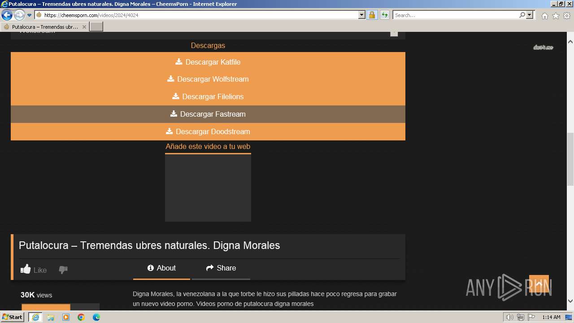574x323 pixels.
Task: Click the Descargas heading
Action: [208, 45]
